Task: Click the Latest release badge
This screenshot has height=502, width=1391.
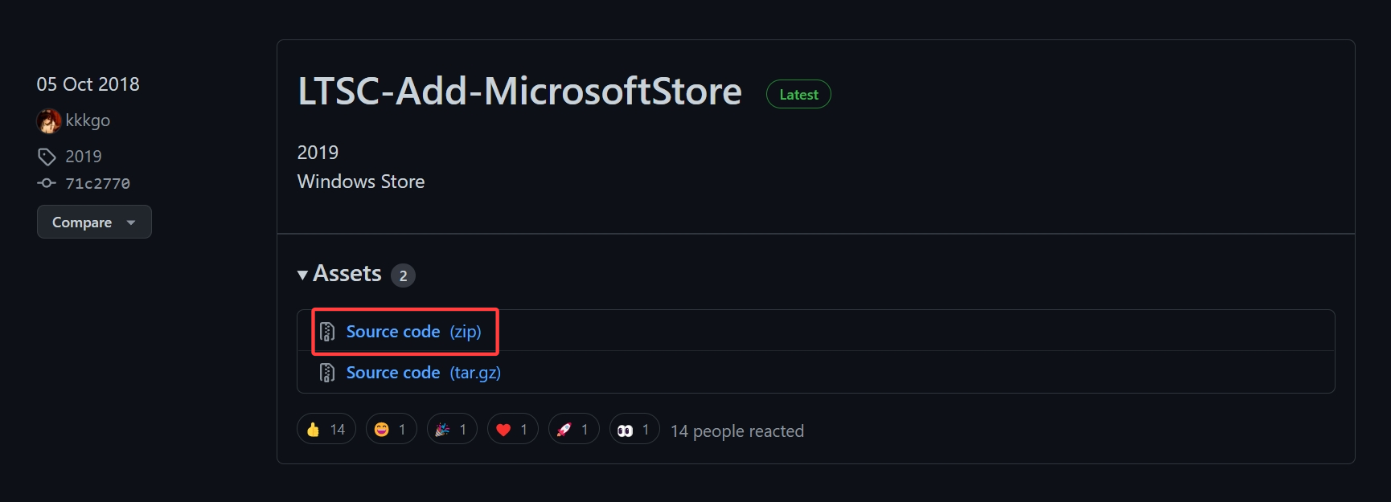Action: [798, 94]
